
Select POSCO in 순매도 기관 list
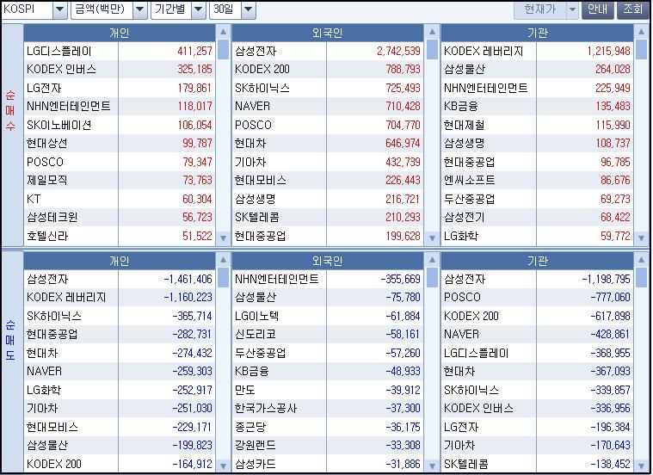pyautogui.click(x=462, y=297)
